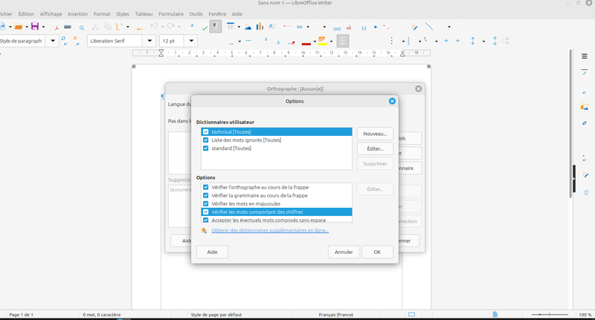Click the Insert chart icon
The height and width of the screenshot is (320, 595).
tap(260, 27)
